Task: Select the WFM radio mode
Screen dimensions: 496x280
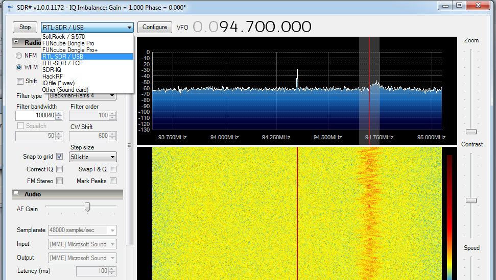Action: (x=19, y=67)
